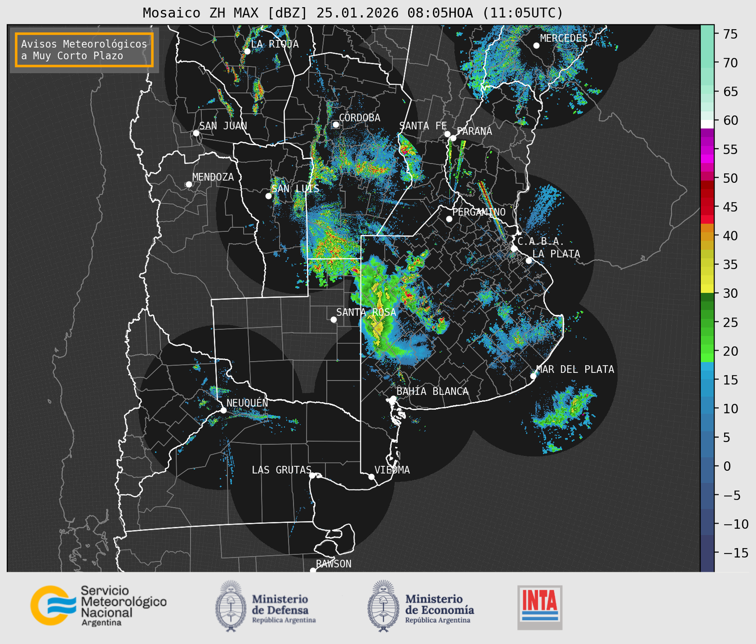Click the LA RIOJA city marker dot
Image resolution: width=756 pixels, height=644 pixels.
pyautogui.click(x=247, y=51)
